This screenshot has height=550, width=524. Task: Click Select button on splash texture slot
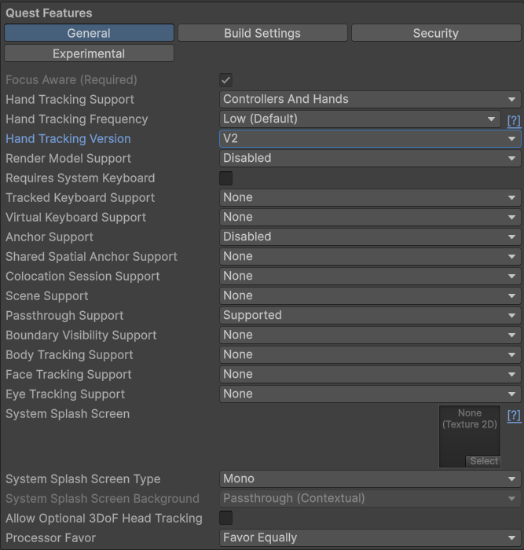484,461
